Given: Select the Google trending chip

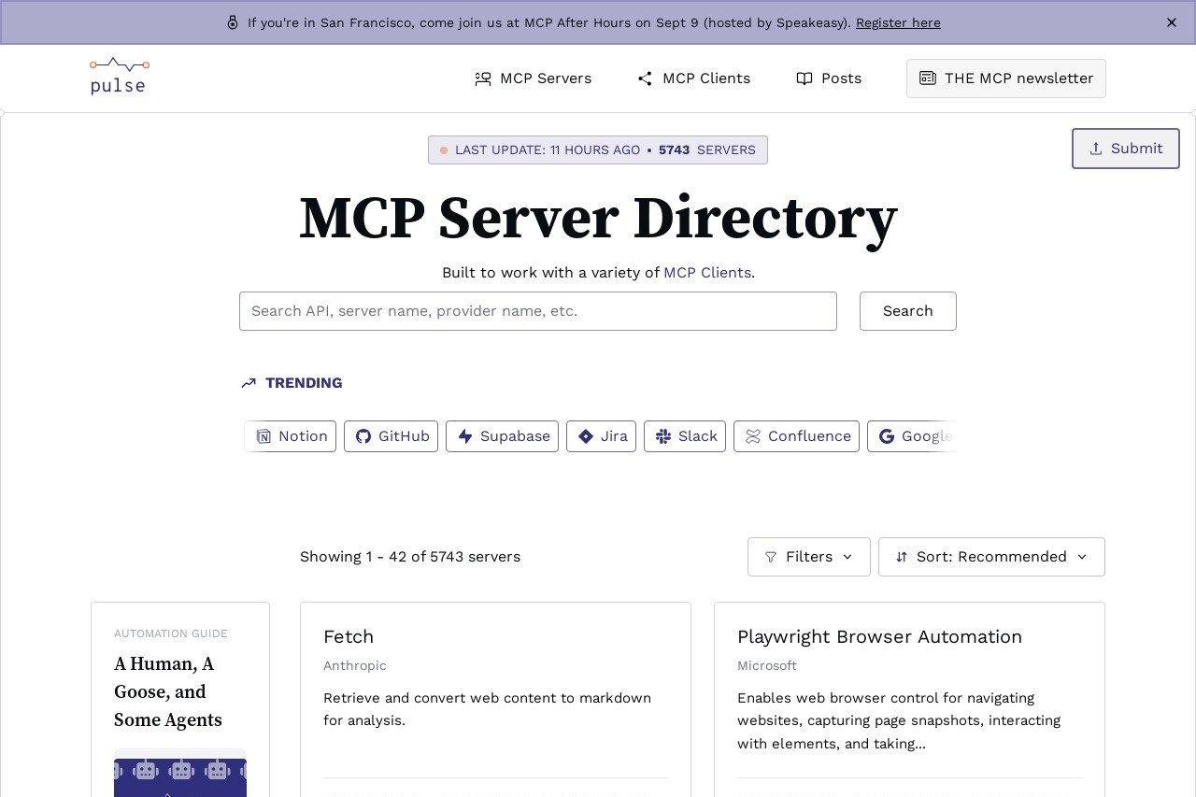Looking at the screenshot, I should [x=912, y=436].
